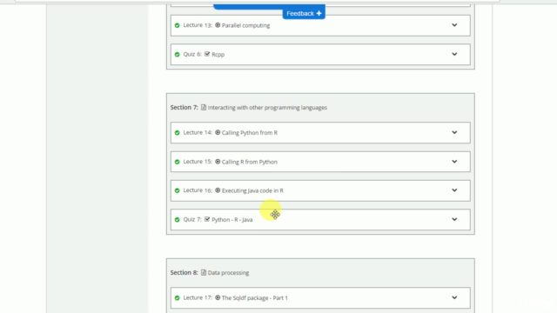Click the green status icon for Lecture 16
This screenshot has width=557, height=313.
click(x=177, y=190)
